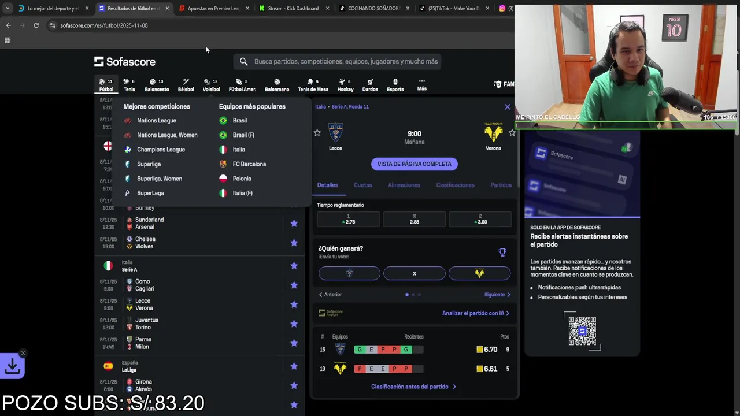
Task: Open the Fútbol sport category
Action: [106, 85]
